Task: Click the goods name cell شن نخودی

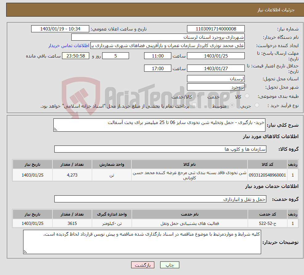Action: coord(189,175)
